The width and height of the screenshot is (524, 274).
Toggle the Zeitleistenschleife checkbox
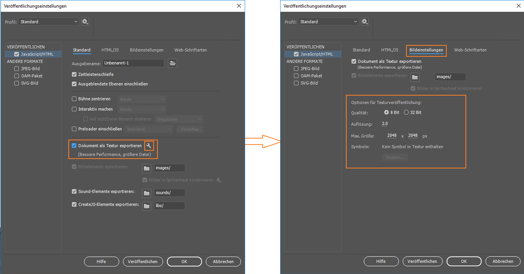pyautogui.click(x=74, y=74)
